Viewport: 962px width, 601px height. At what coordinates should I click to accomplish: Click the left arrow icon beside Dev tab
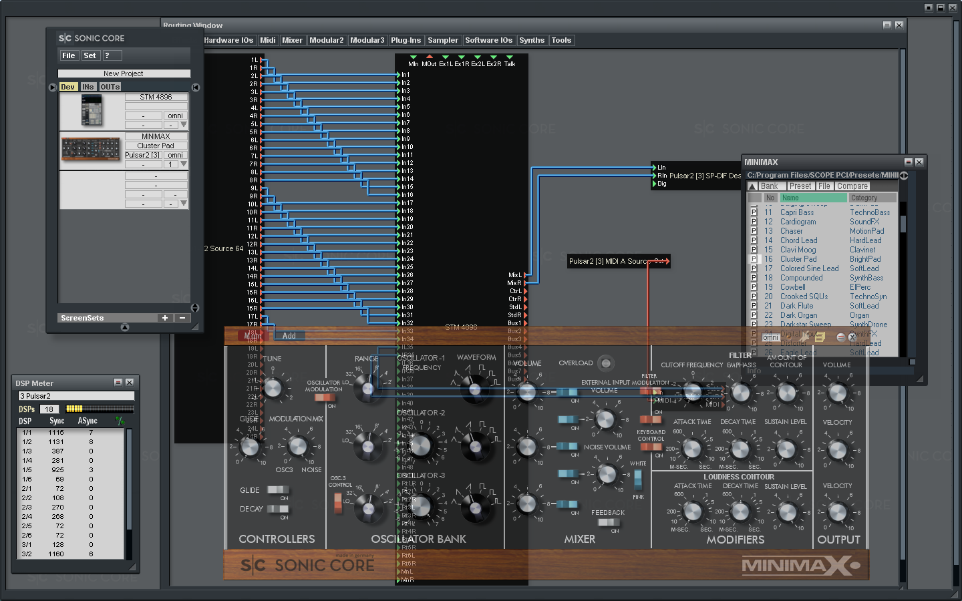(53, 87)
